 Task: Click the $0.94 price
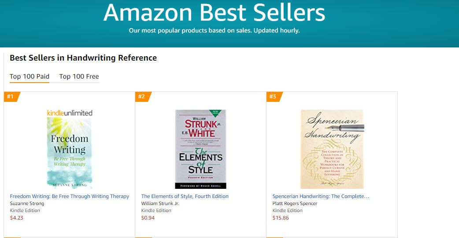pos(148,217)
